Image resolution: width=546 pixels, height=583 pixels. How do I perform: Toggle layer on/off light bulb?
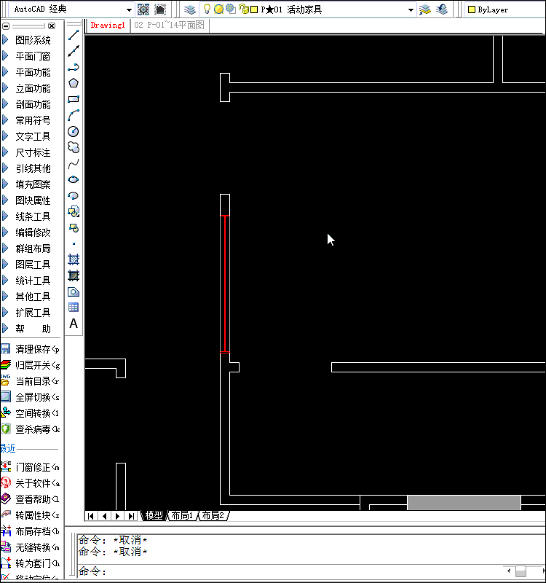[207, 9]
